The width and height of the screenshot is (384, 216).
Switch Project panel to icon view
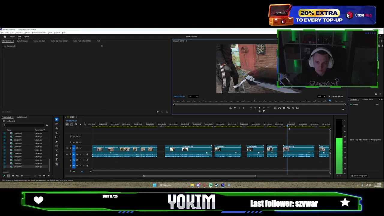pos(13,176)
